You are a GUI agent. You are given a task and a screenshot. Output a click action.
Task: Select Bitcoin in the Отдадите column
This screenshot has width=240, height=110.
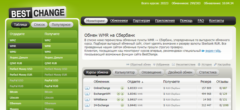pyautogui.click(x=25, y=92)
